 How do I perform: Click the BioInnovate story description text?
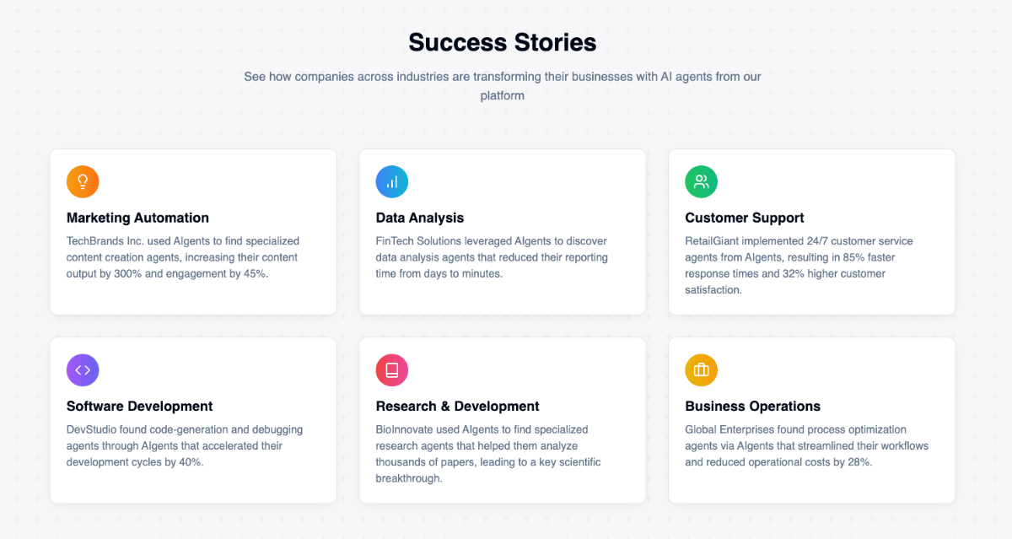point(488,454)
